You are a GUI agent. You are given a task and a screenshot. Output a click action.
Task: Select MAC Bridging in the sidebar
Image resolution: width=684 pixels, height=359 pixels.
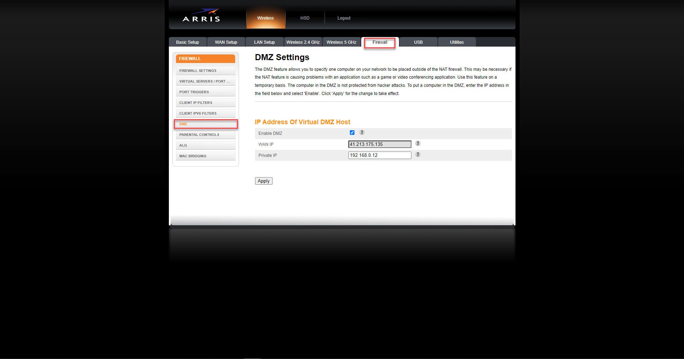point(206,156)
